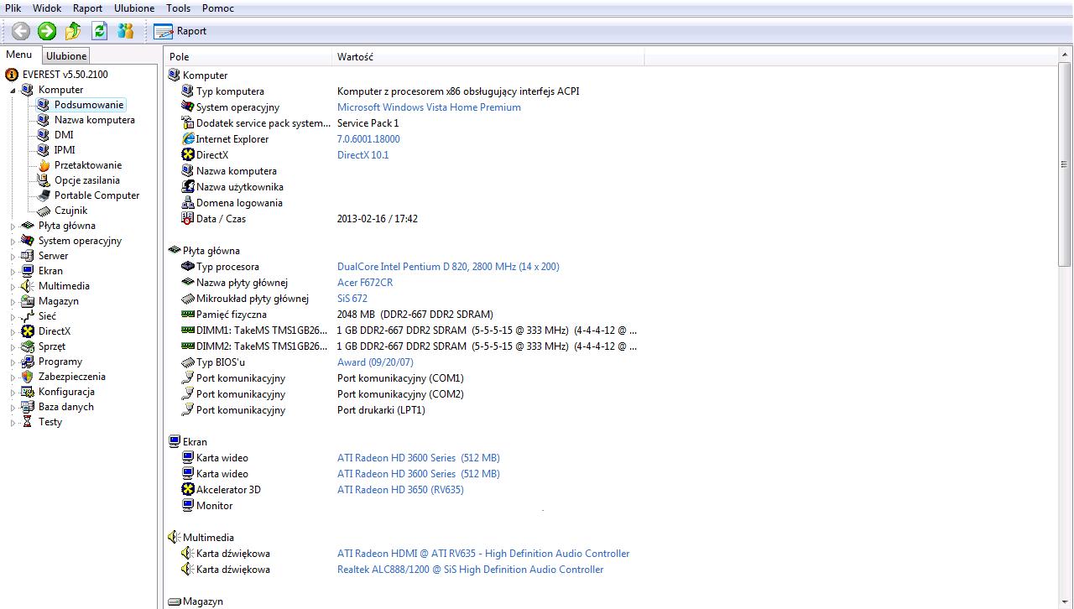
Task: Click the Opcje zasilania icon
Action: click(44, 180)
